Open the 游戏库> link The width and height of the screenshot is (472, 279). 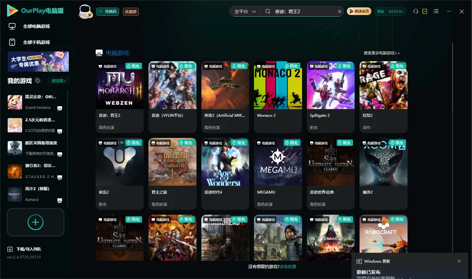pyautogui.click(x=59, y=81)
